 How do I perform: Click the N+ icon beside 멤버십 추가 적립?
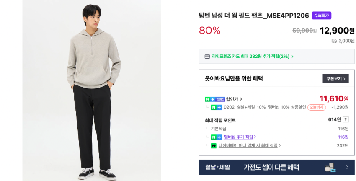tap(216, 137)
